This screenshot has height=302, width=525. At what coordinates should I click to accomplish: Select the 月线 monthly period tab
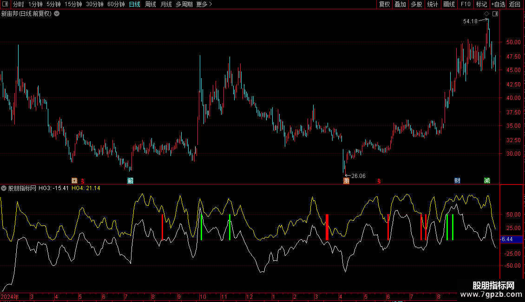(166, 4)
